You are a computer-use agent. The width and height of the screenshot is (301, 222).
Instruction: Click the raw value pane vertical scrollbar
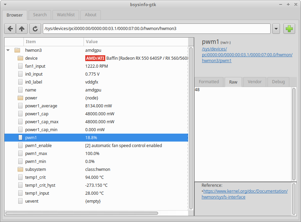coord(294,134)
